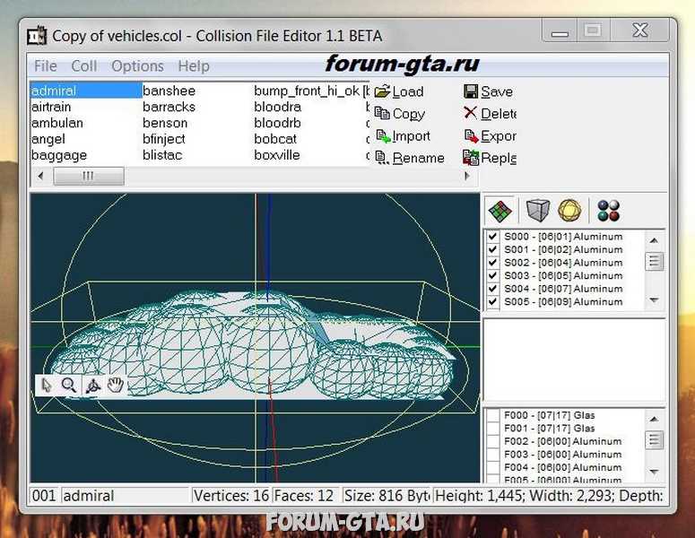Screen dimensions: 695x538
Task: Delete the selected collision model
Action: point(490,114)
